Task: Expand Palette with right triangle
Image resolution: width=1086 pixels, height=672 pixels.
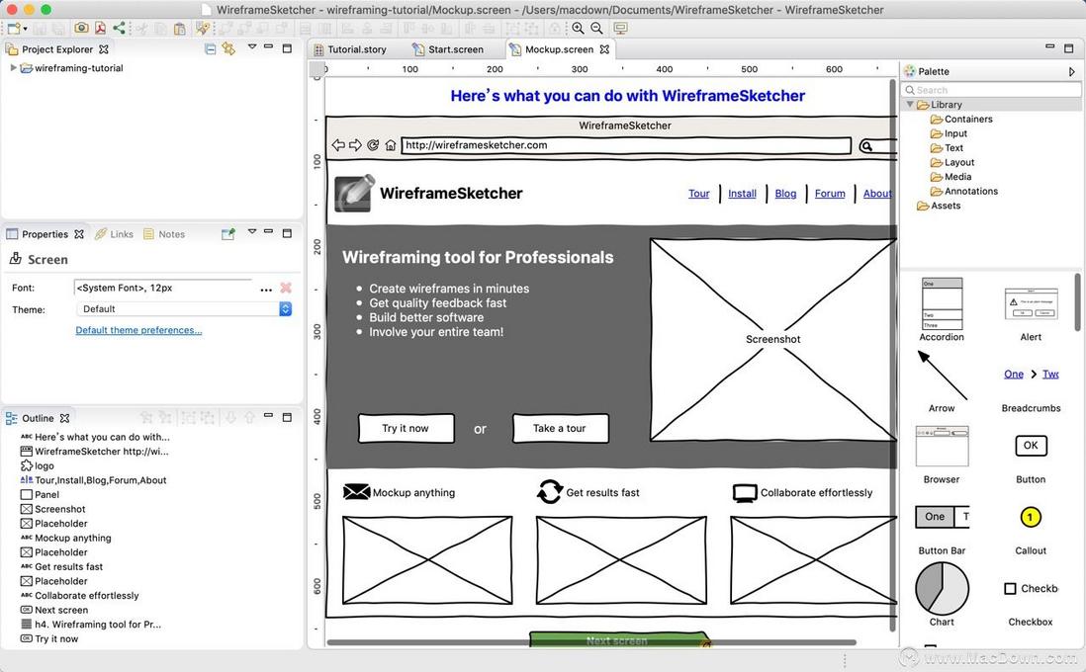Action: click(x=1071, y=71)
